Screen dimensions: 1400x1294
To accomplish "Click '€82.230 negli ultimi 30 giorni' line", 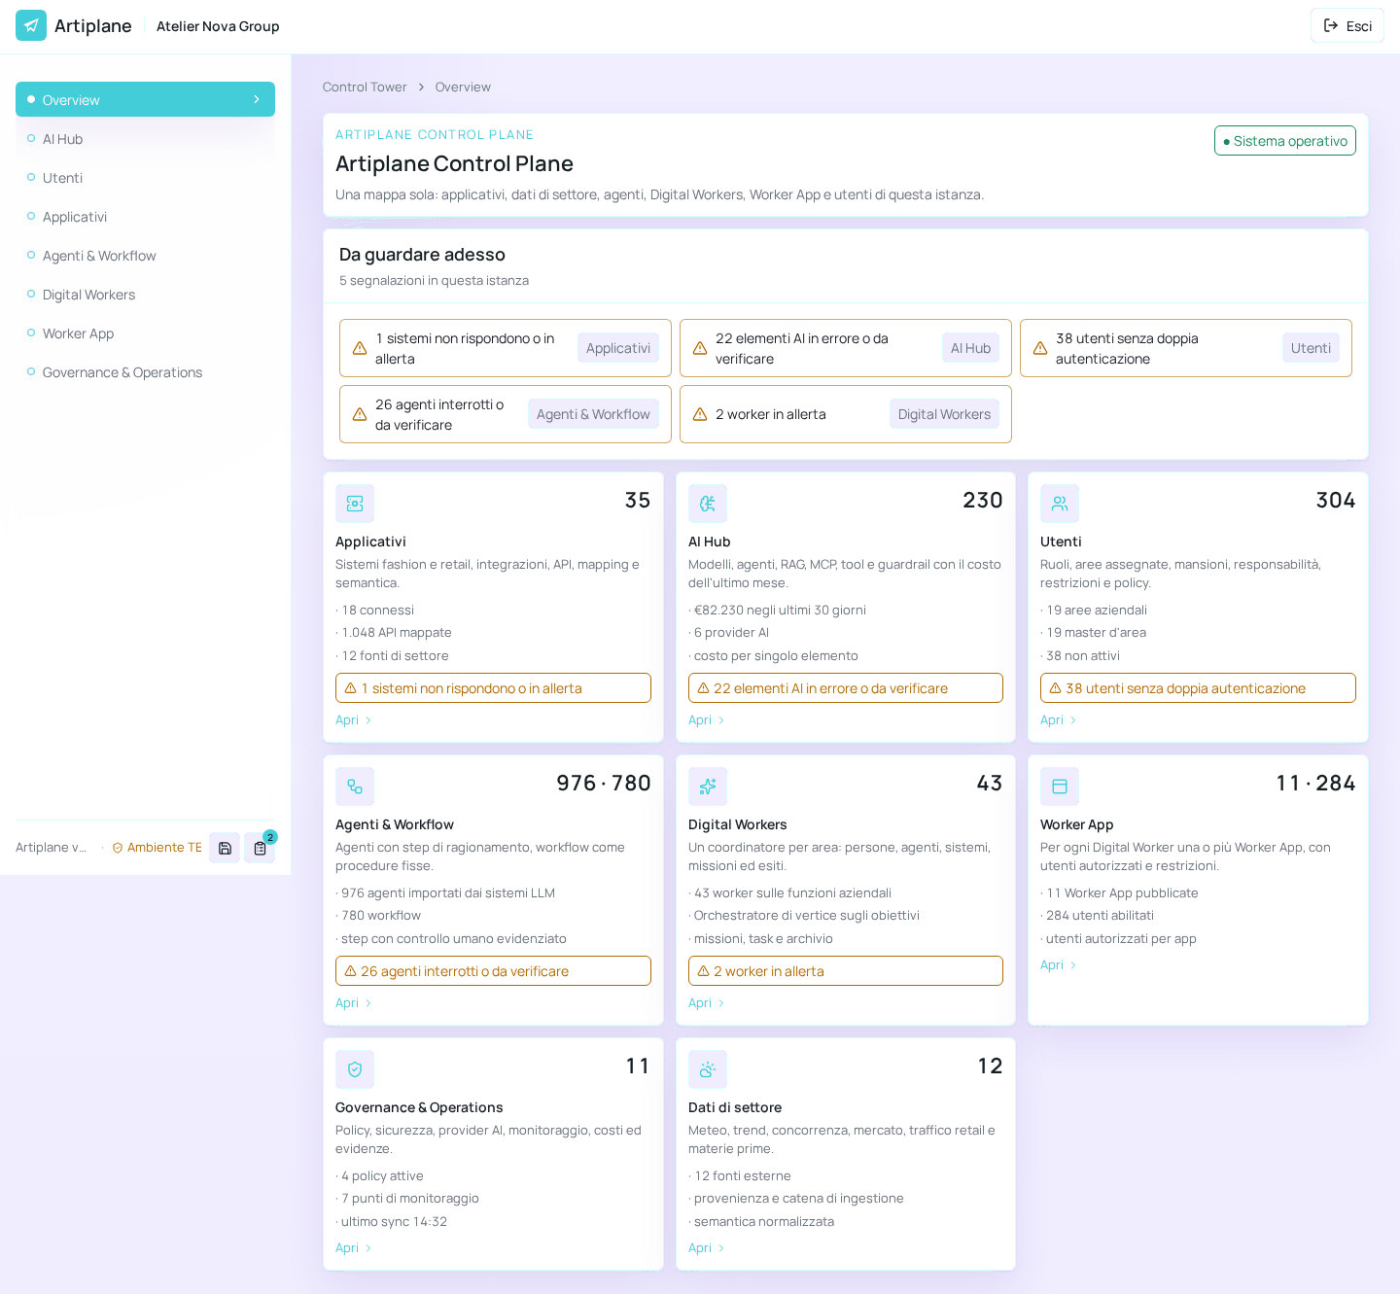I will tap(780, 611).
